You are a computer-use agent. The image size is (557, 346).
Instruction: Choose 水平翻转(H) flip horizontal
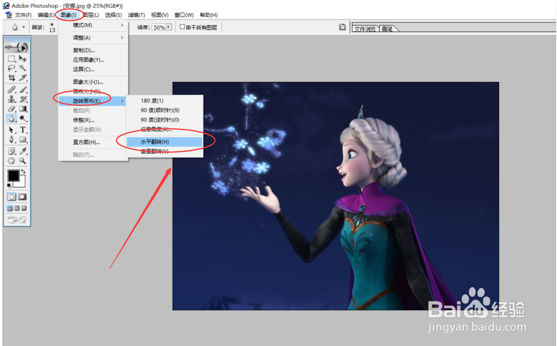click(x=164, y=142)
